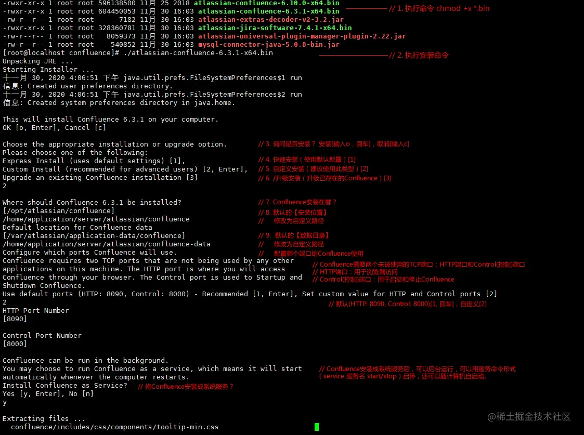
Task: Click atlassian-extras-decoder-v2-3.2.jar filename
Action: pos(271,19)
